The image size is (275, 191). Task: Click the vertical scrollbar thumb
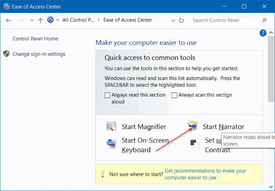coord(271,69)
